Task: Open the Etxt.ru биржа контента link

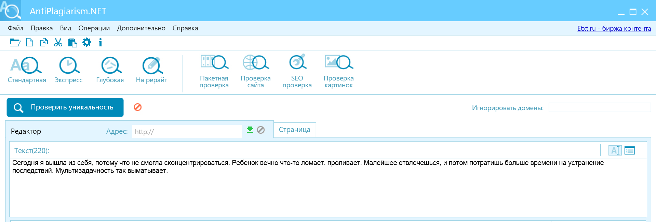Action: (614, 28)
